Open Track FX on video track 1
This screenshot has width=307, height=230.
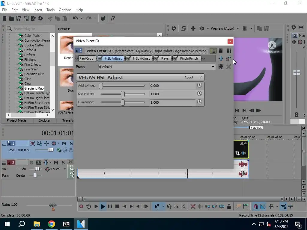coord(46,143)
